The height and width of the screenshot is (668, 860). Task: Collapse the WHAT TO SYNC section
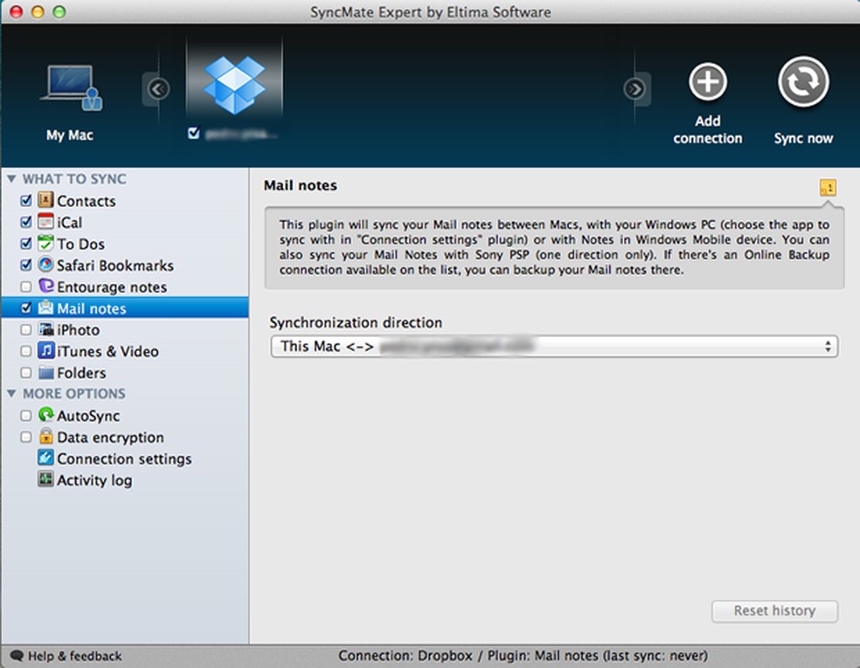coord(11,179)
